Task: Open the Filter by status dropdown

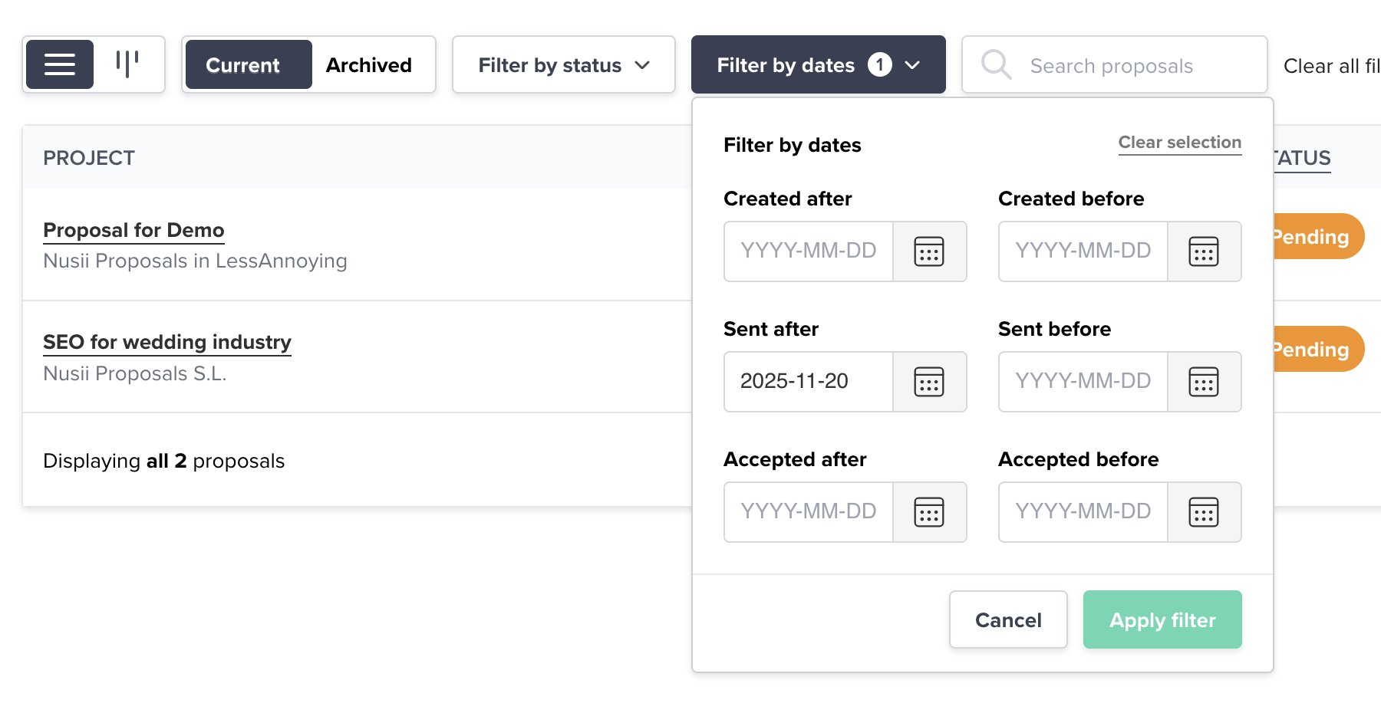Action: (563, 64)
